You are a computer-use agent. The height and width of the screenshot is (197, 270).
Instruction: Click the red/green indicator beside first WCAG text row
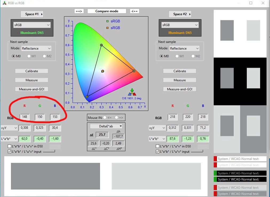coord(215,159)
